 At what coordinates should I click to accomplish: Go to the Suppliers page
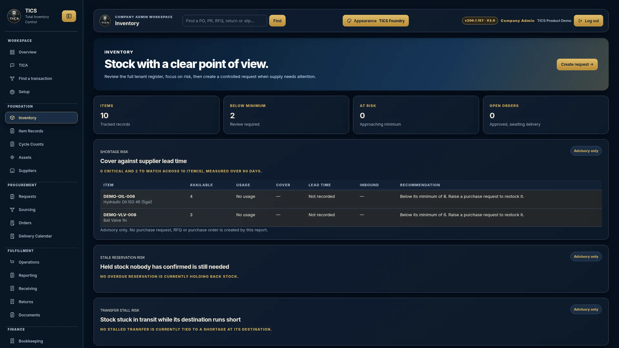[41, 171]
